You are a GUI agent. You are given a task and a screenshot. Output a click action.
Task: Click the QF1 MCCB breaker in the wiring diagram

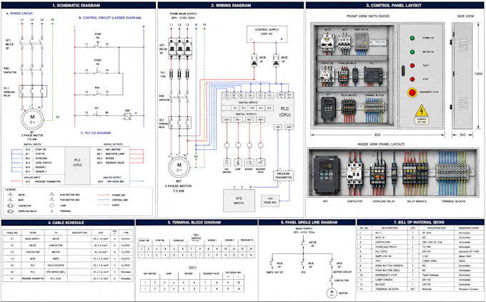tap(180, 49)
